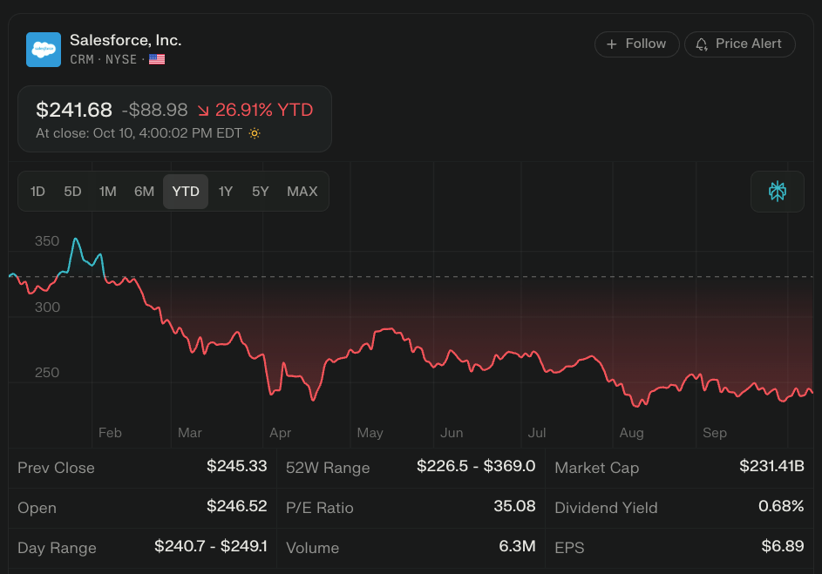The width and height of the screenshot is (822, 574).
Task: Switch the chart to the 1D range
Action: pos(37,192)
